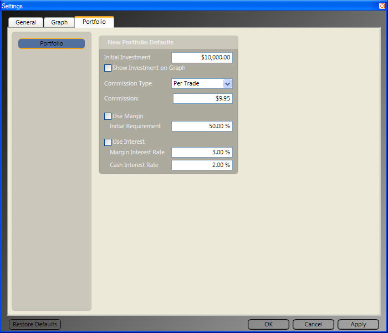
Task: Switch to the General tab
Action: click(25, 22)
